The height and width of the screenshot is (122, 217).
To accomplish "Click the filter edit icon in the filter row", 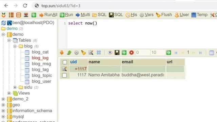I will tap(64, 69).
